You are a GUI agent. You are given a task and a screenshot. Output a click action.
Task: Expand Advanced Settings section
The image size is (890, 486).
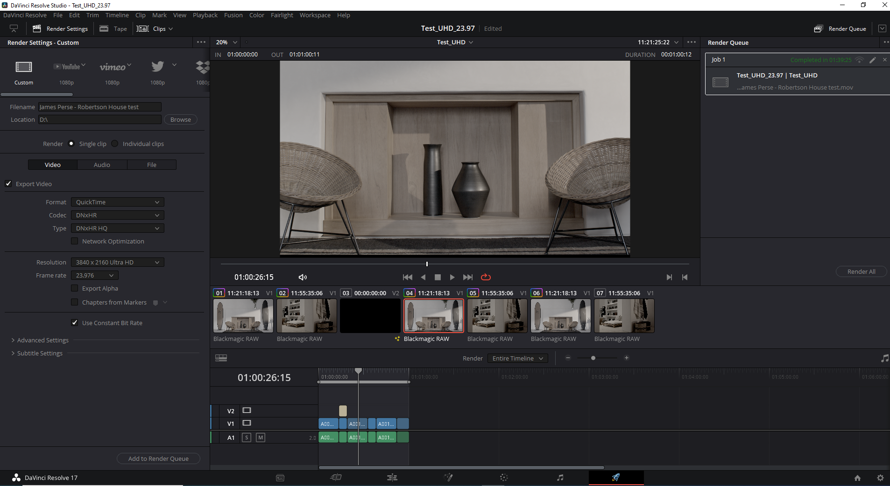tap(40, 340)
